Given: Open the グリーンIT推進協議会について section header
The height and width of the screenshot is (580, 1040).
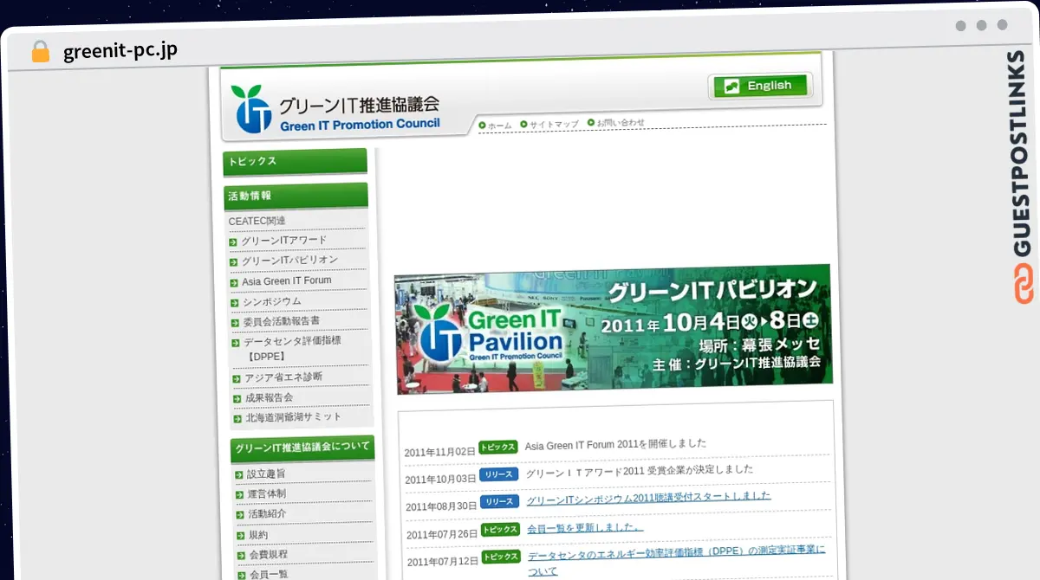Looking at the screenshot, I should click(x=302, y=447).
